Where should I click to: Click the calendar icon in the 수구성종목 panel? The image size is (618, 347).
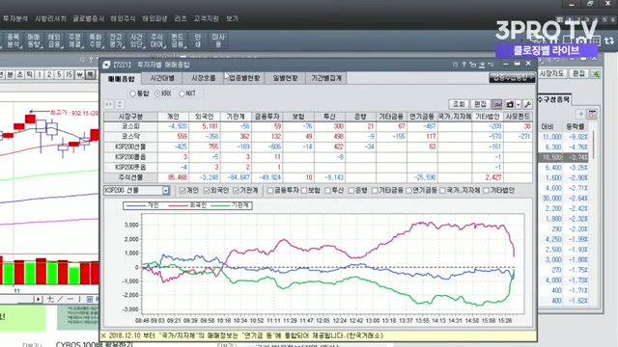coord(592,115)
